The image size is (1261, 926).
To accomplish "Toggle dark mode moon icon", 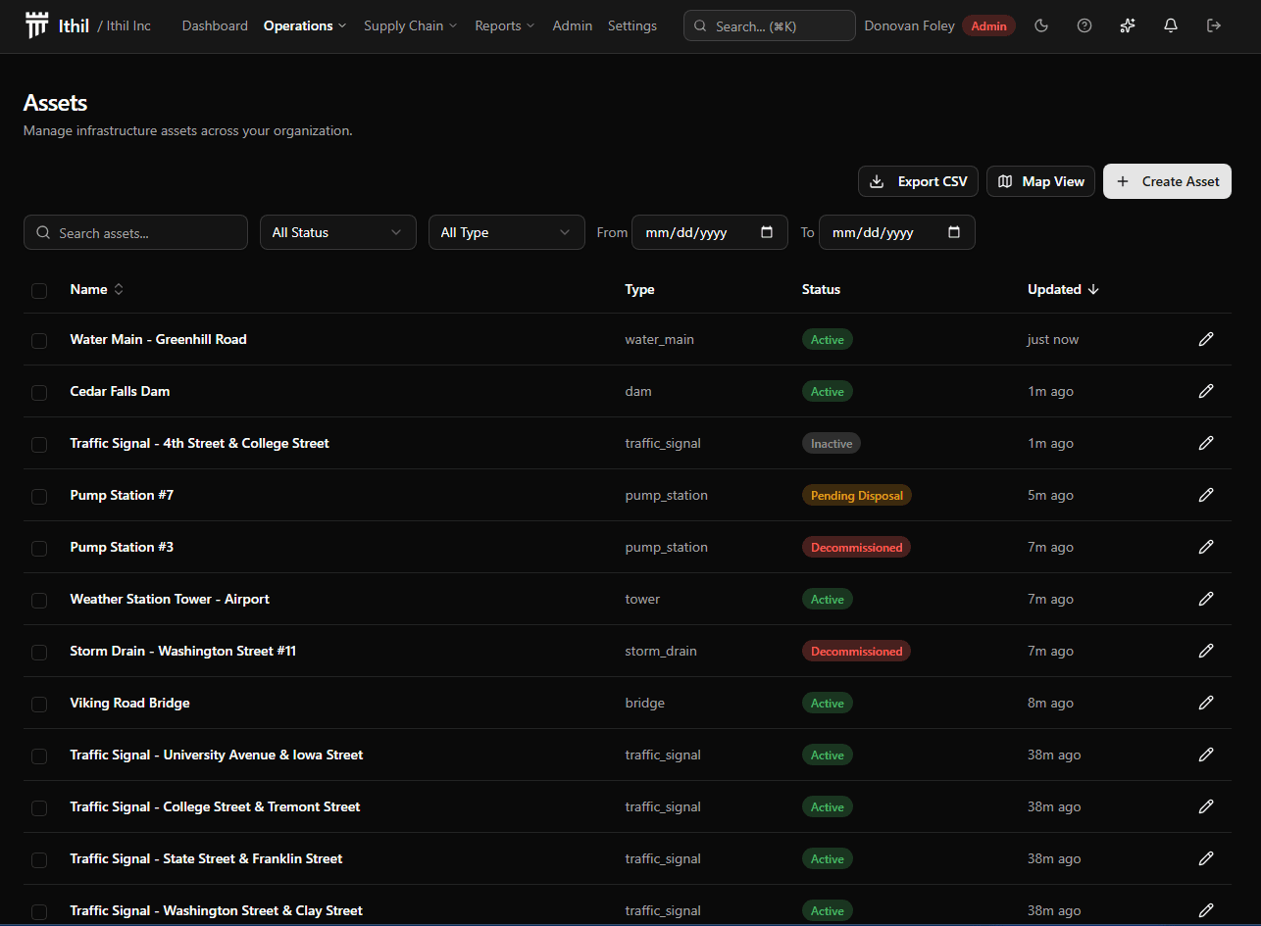I will [x=1041, y=25].
